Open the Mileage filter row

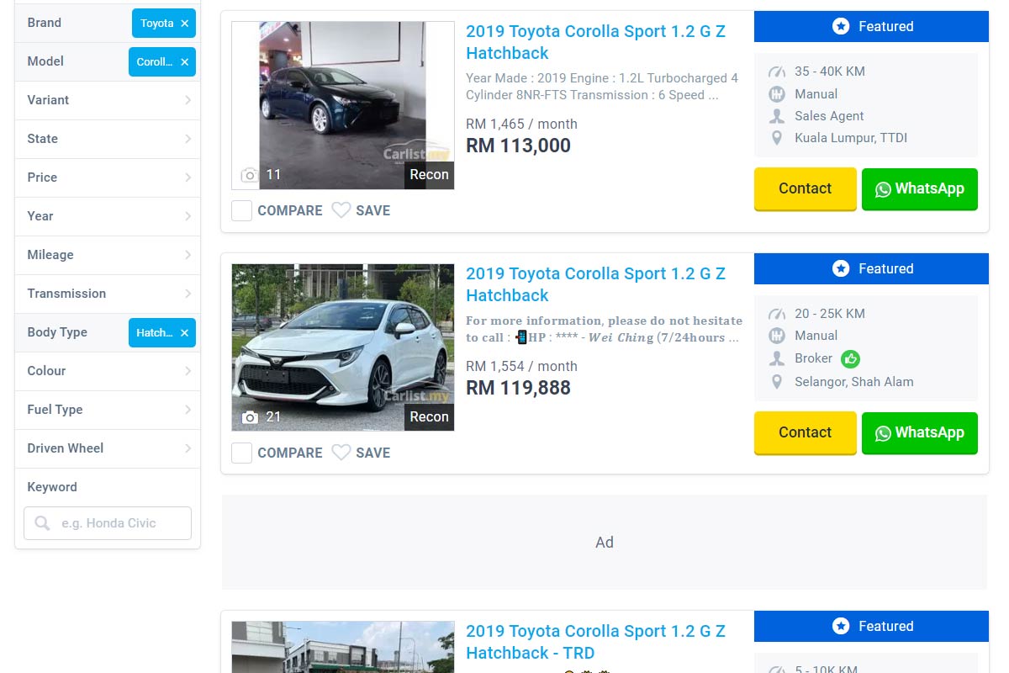pos(108,255)
